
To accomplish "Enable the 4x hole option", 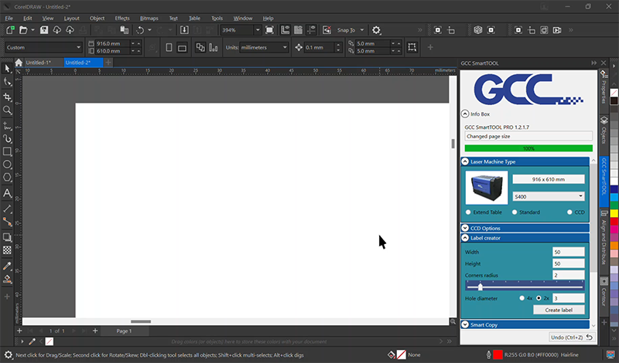I will click(522, 297).
